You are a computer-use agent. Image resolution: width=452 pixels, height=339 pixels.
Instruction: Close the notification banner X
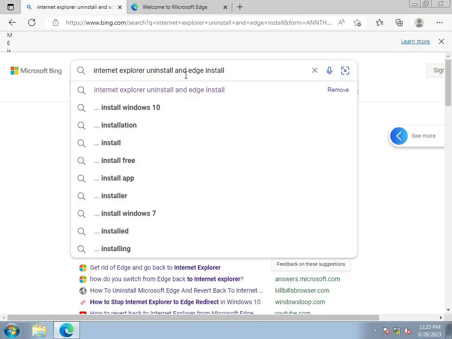click(441, 41)
